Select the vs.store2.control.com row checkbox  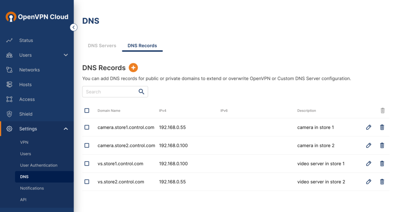[x=87, y=182]
